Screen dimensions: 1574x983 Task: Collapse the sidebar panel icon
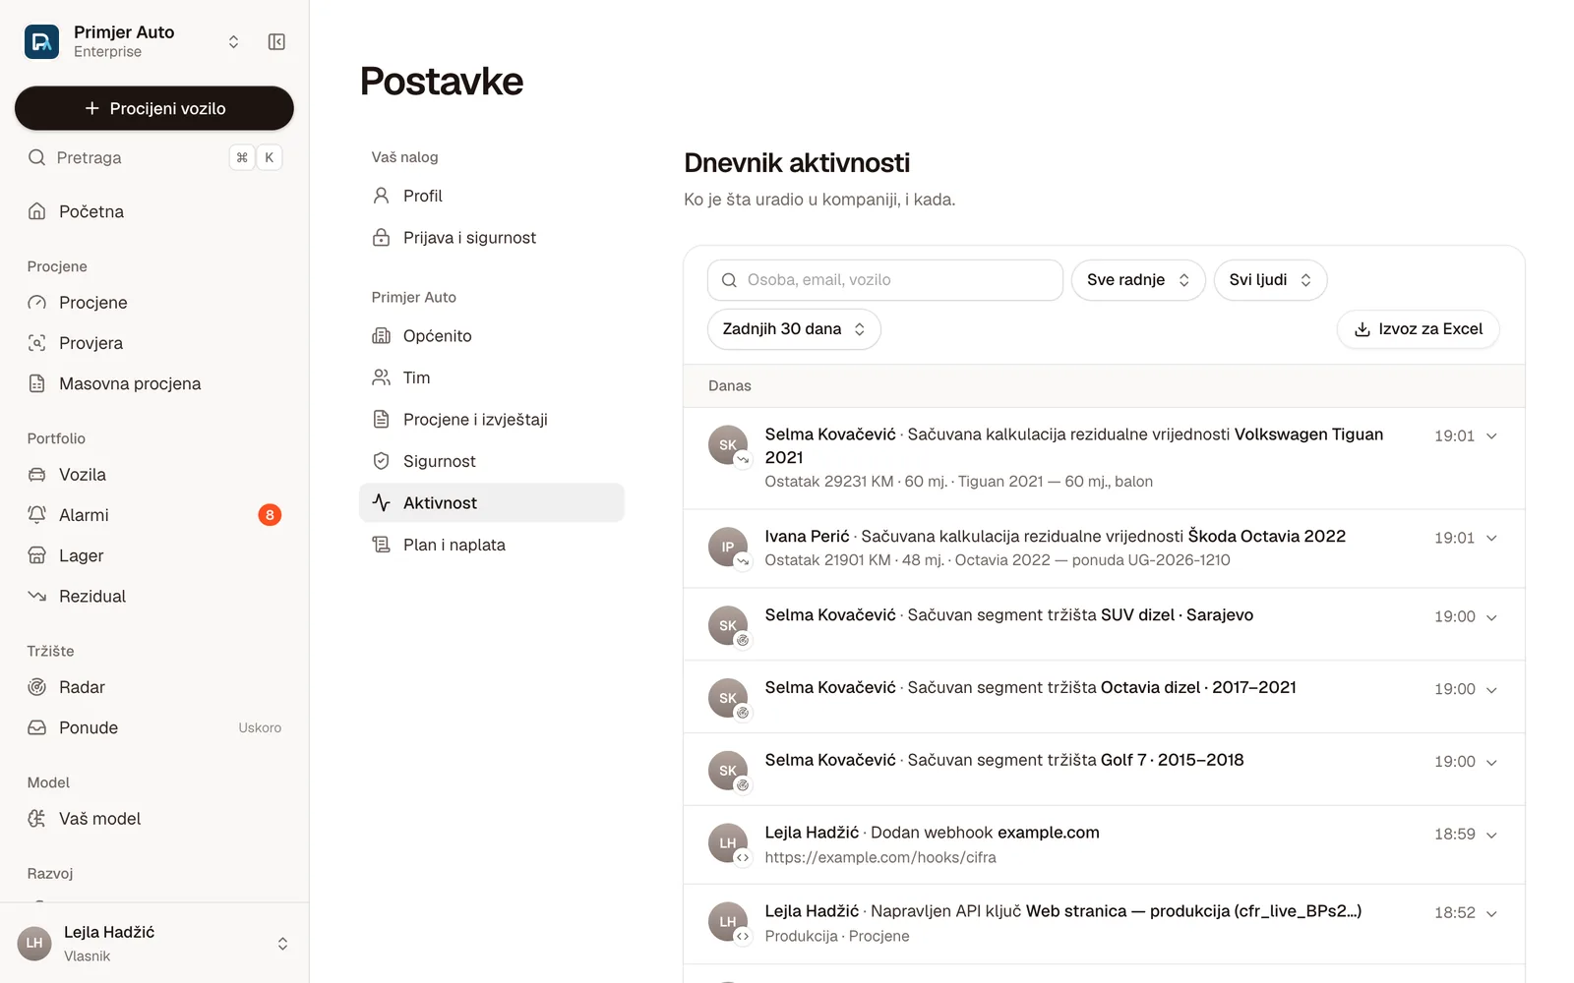pos(276,41)
